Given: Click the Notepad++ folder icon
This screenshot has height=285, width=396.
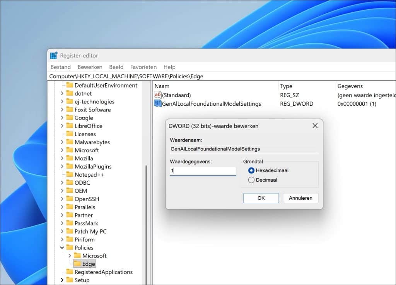Looking at the screenshot, I should pyautogui.click(x=70, y=174).
